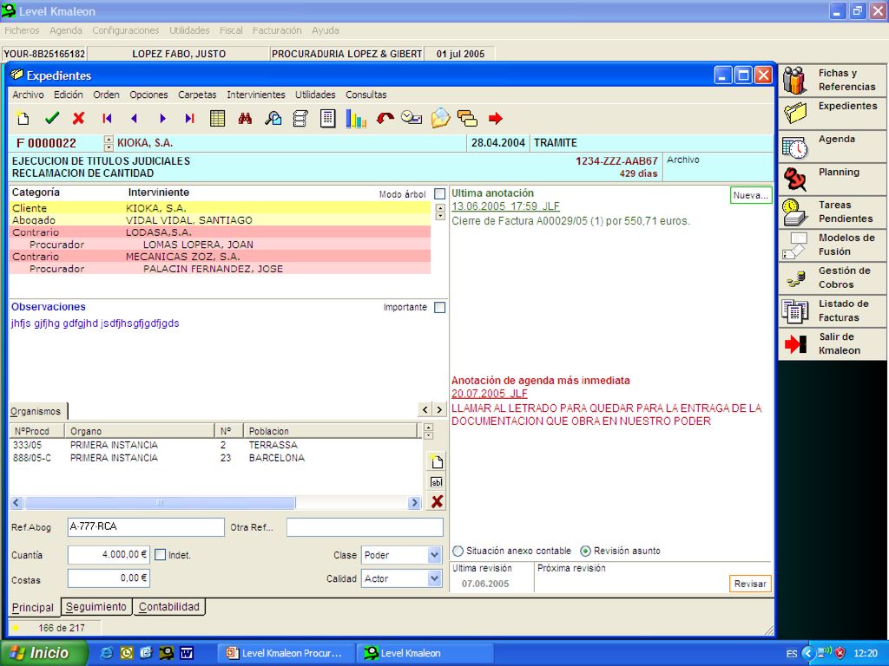Click the right tab-scroll arrow beside Organismos
The width and height of the screenshot is (889, 666).
(439, 409)
